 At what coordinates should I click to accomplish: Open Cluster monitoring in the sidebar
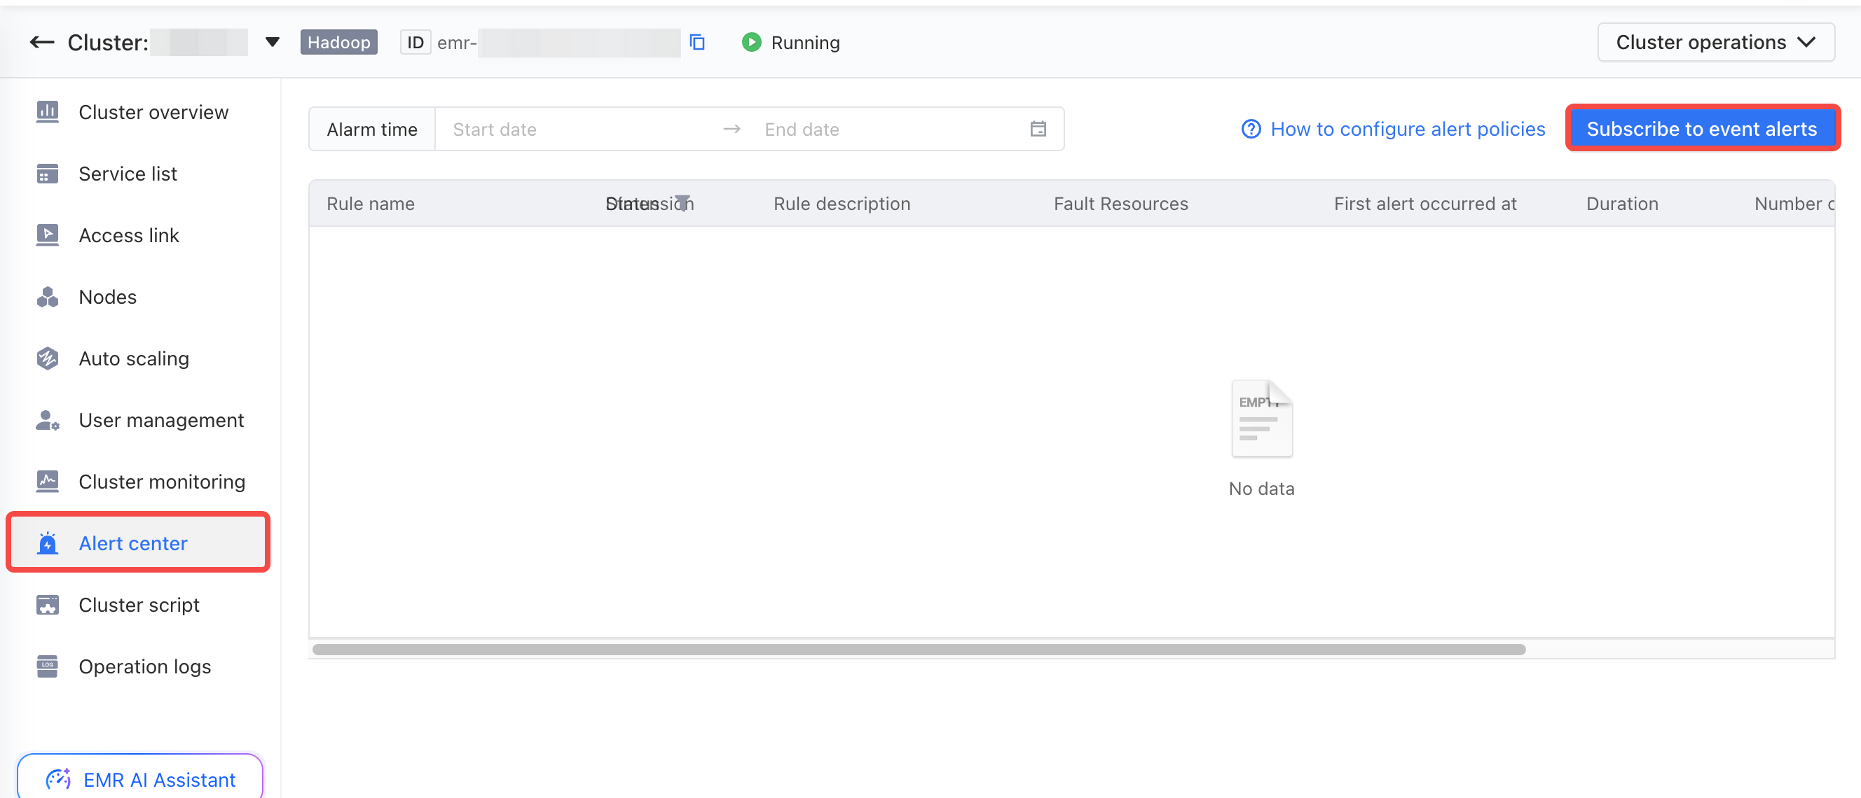coord(162,482)
